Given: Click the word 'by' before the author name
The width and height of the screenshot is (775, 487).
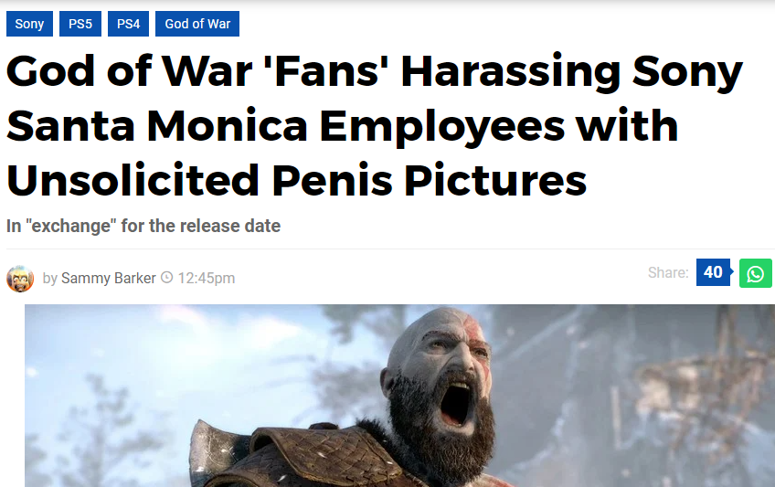Looking at the screenshot, I should pos(50,279).
